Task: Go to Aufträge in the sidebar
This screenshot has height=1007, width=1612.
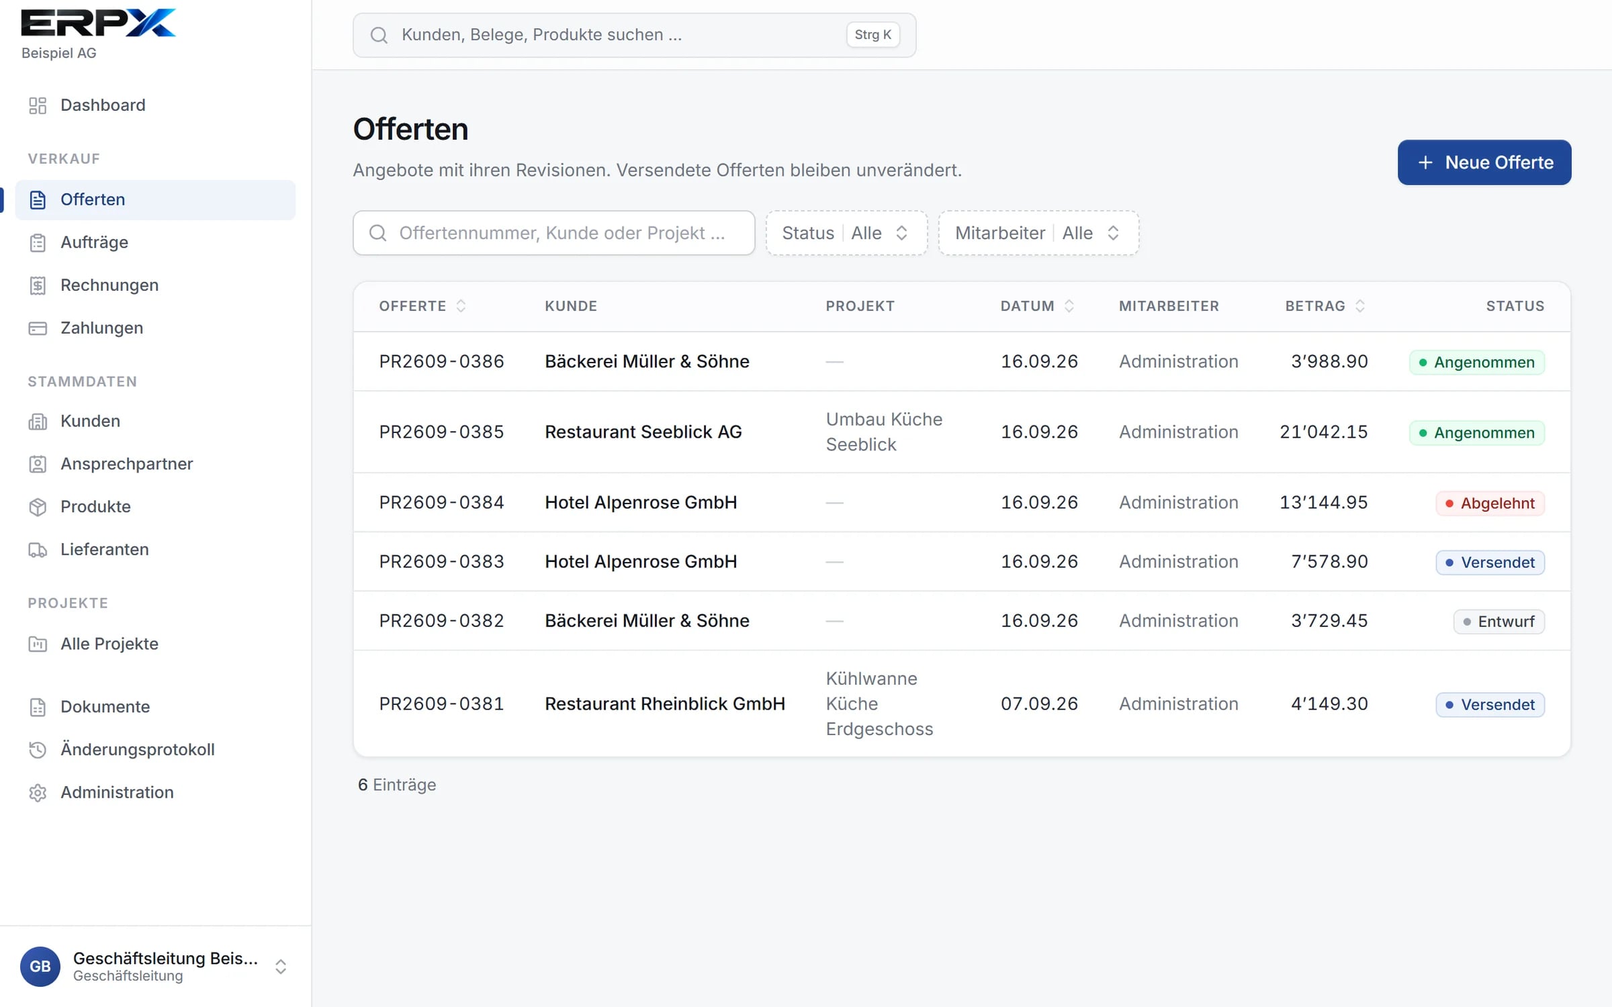Action: 155,242
